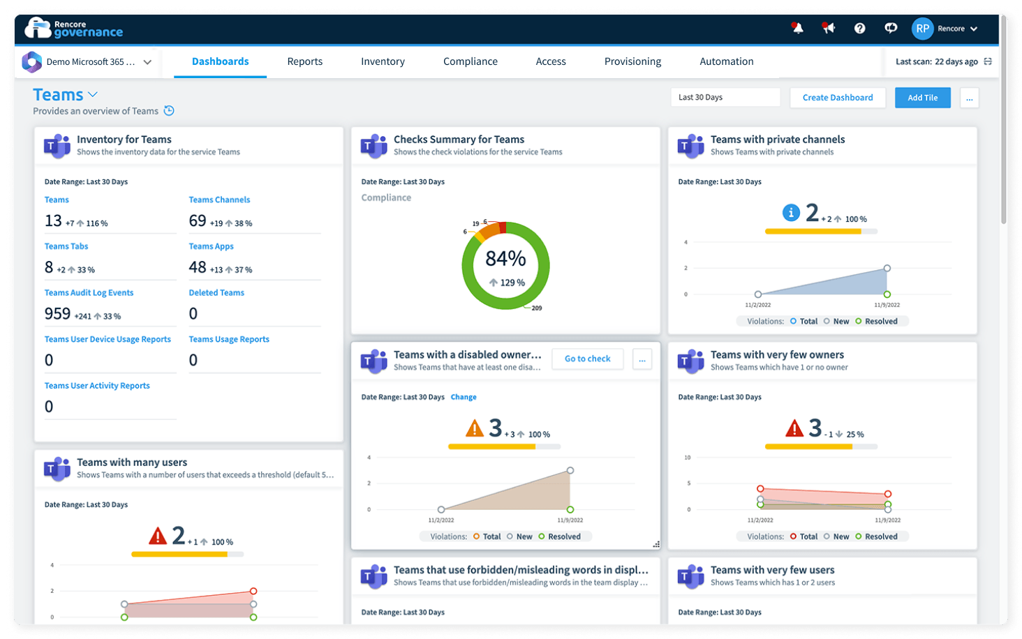
Task: Open the Deleted Teams inventory link
Action: tap(216, 293)
